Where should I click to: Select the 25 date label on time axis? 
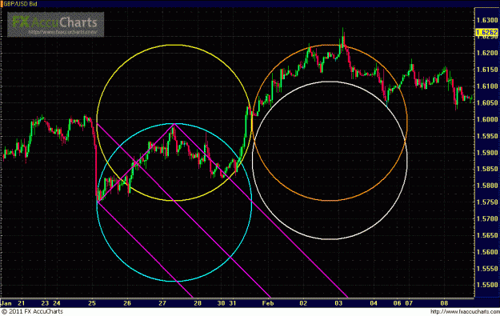92,303
